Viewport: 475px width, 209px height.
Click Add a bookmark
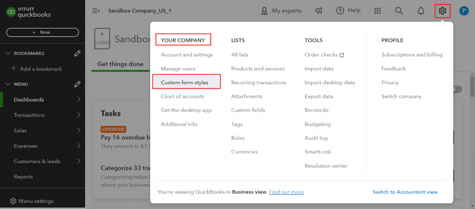click(36, 69)
